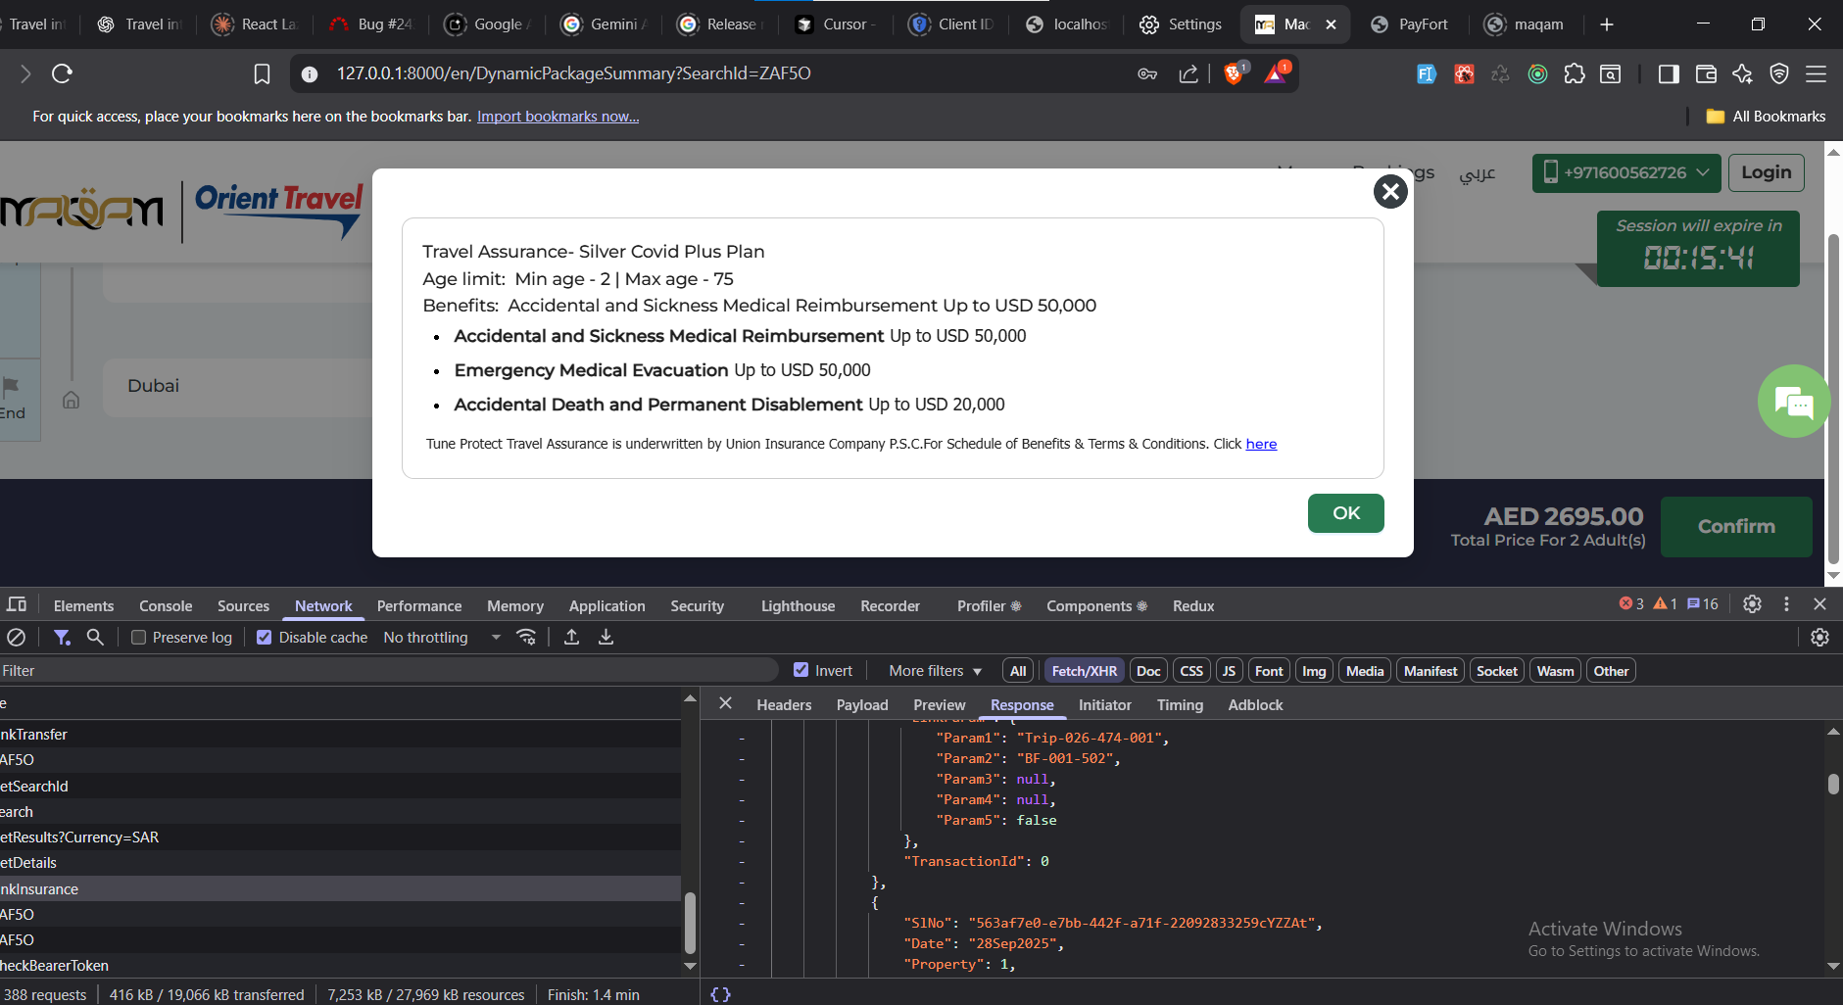This screenshot has height=1005, width=1843.
Task: Open DevTools settings gear
Action: click(1752, 604)
